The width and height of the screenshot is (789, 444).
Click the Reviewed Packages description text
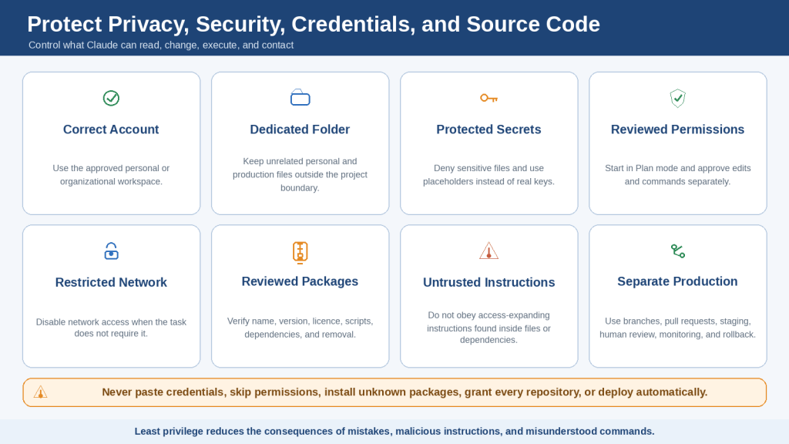point(300,328)
